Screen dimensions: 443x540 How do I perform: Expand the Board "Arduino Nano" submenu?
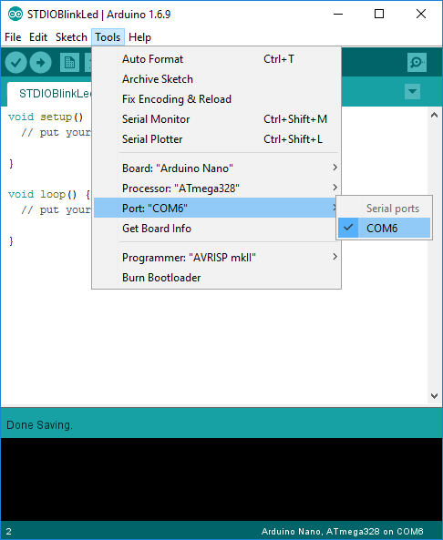pos(217,168)
